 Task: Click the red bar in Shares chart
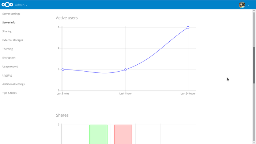123,134
